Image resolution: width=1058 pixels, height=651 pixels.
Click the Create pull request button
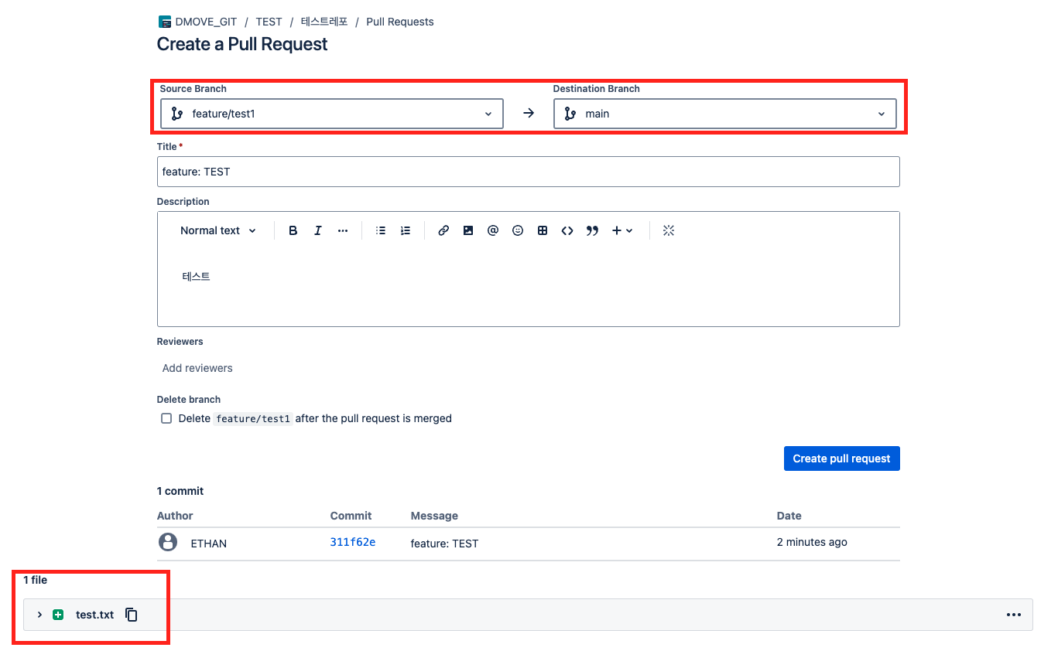[x=841, y=458]
